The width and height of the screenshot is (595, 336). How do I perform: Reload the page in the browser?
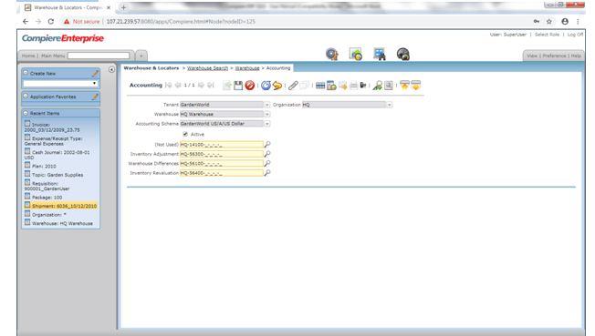pos(51,22)
